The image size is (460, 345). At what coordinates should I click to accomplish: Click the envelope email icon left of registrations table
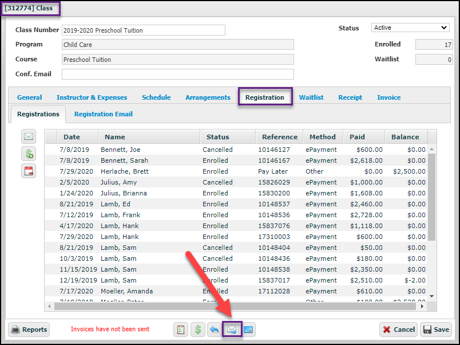tap(29, 136)
